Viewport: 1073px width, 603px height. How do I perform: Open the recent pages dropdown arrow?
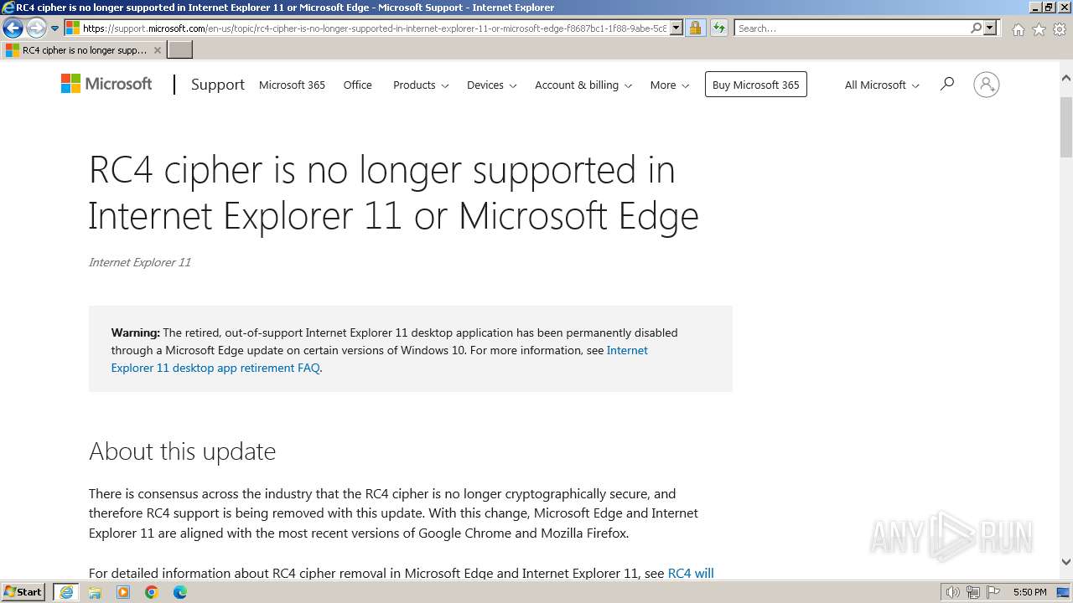[55, 28]
